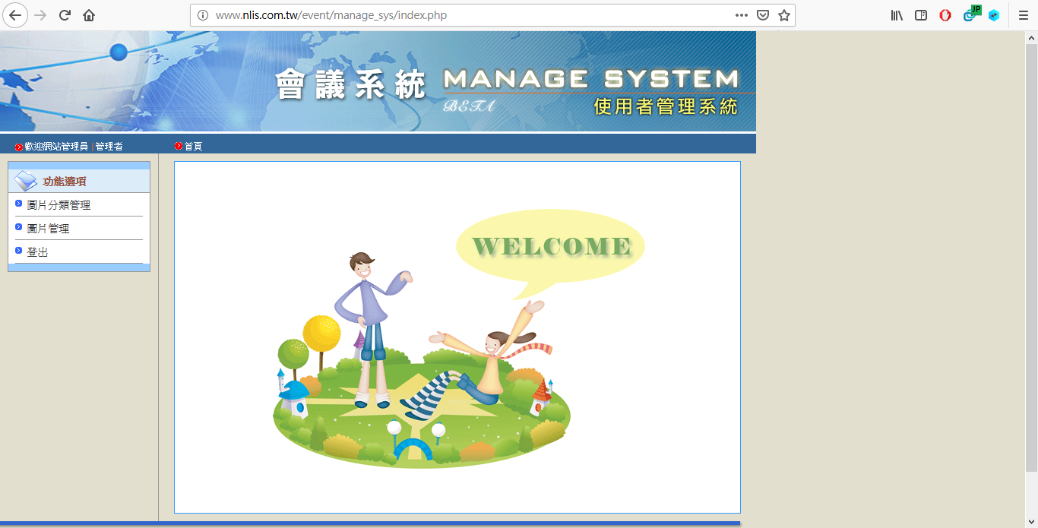Click the 功能選項 panel header
1038x528 pixels.
pos(79,181)
